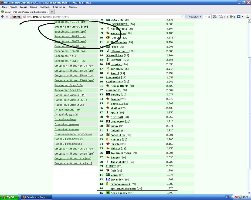The image size is (251, 200).
Task: Open Синдикатный опыт 41+ [арт] rating
Action: point(73,163)
